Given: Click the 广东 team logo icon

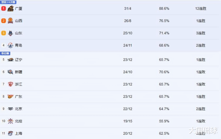Looking at the screenshot, I should coord(11,97).
